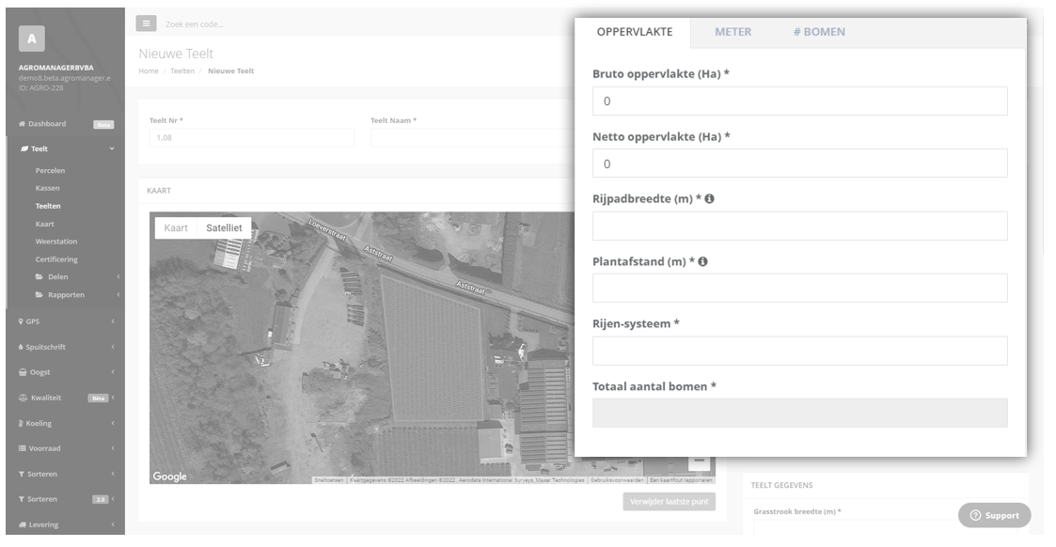Toggle the hamburger menu button

[146, 23]
